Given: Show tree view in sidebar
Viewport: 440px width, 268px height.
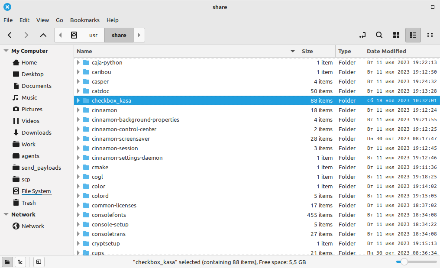Looking at the screenshot, I should coord(20,262).
